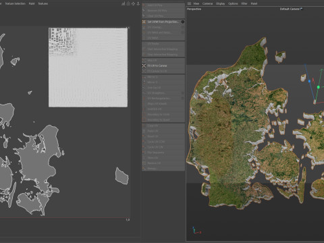Rotate UVs with Cycle UV CW
The height and width of the screenshot is (243, 324).
click(x=163, y=147)
